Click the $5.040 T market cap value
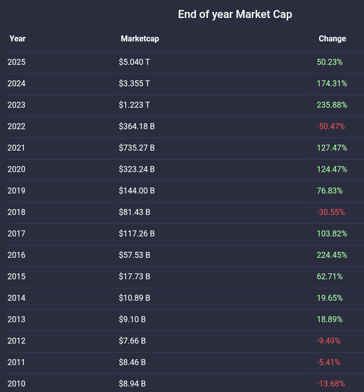 click(x=134, y=62)
